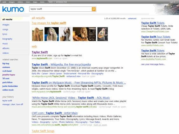Open the first Taylor Swift image thumbnail
This screenshot has height=134, width=179.
pos(38,34)
